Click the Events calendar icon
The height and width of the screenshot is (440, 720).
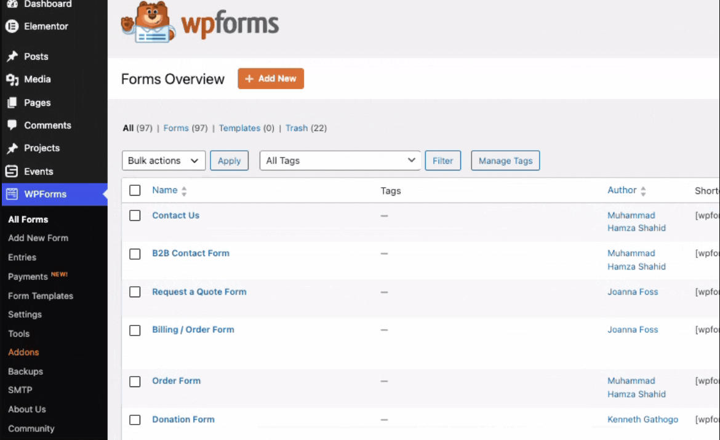click(x=12, y=171)
